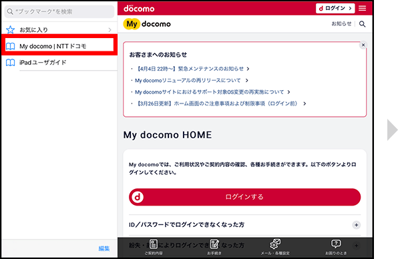Close the お客さまへのお知らせ notice box

363,45
